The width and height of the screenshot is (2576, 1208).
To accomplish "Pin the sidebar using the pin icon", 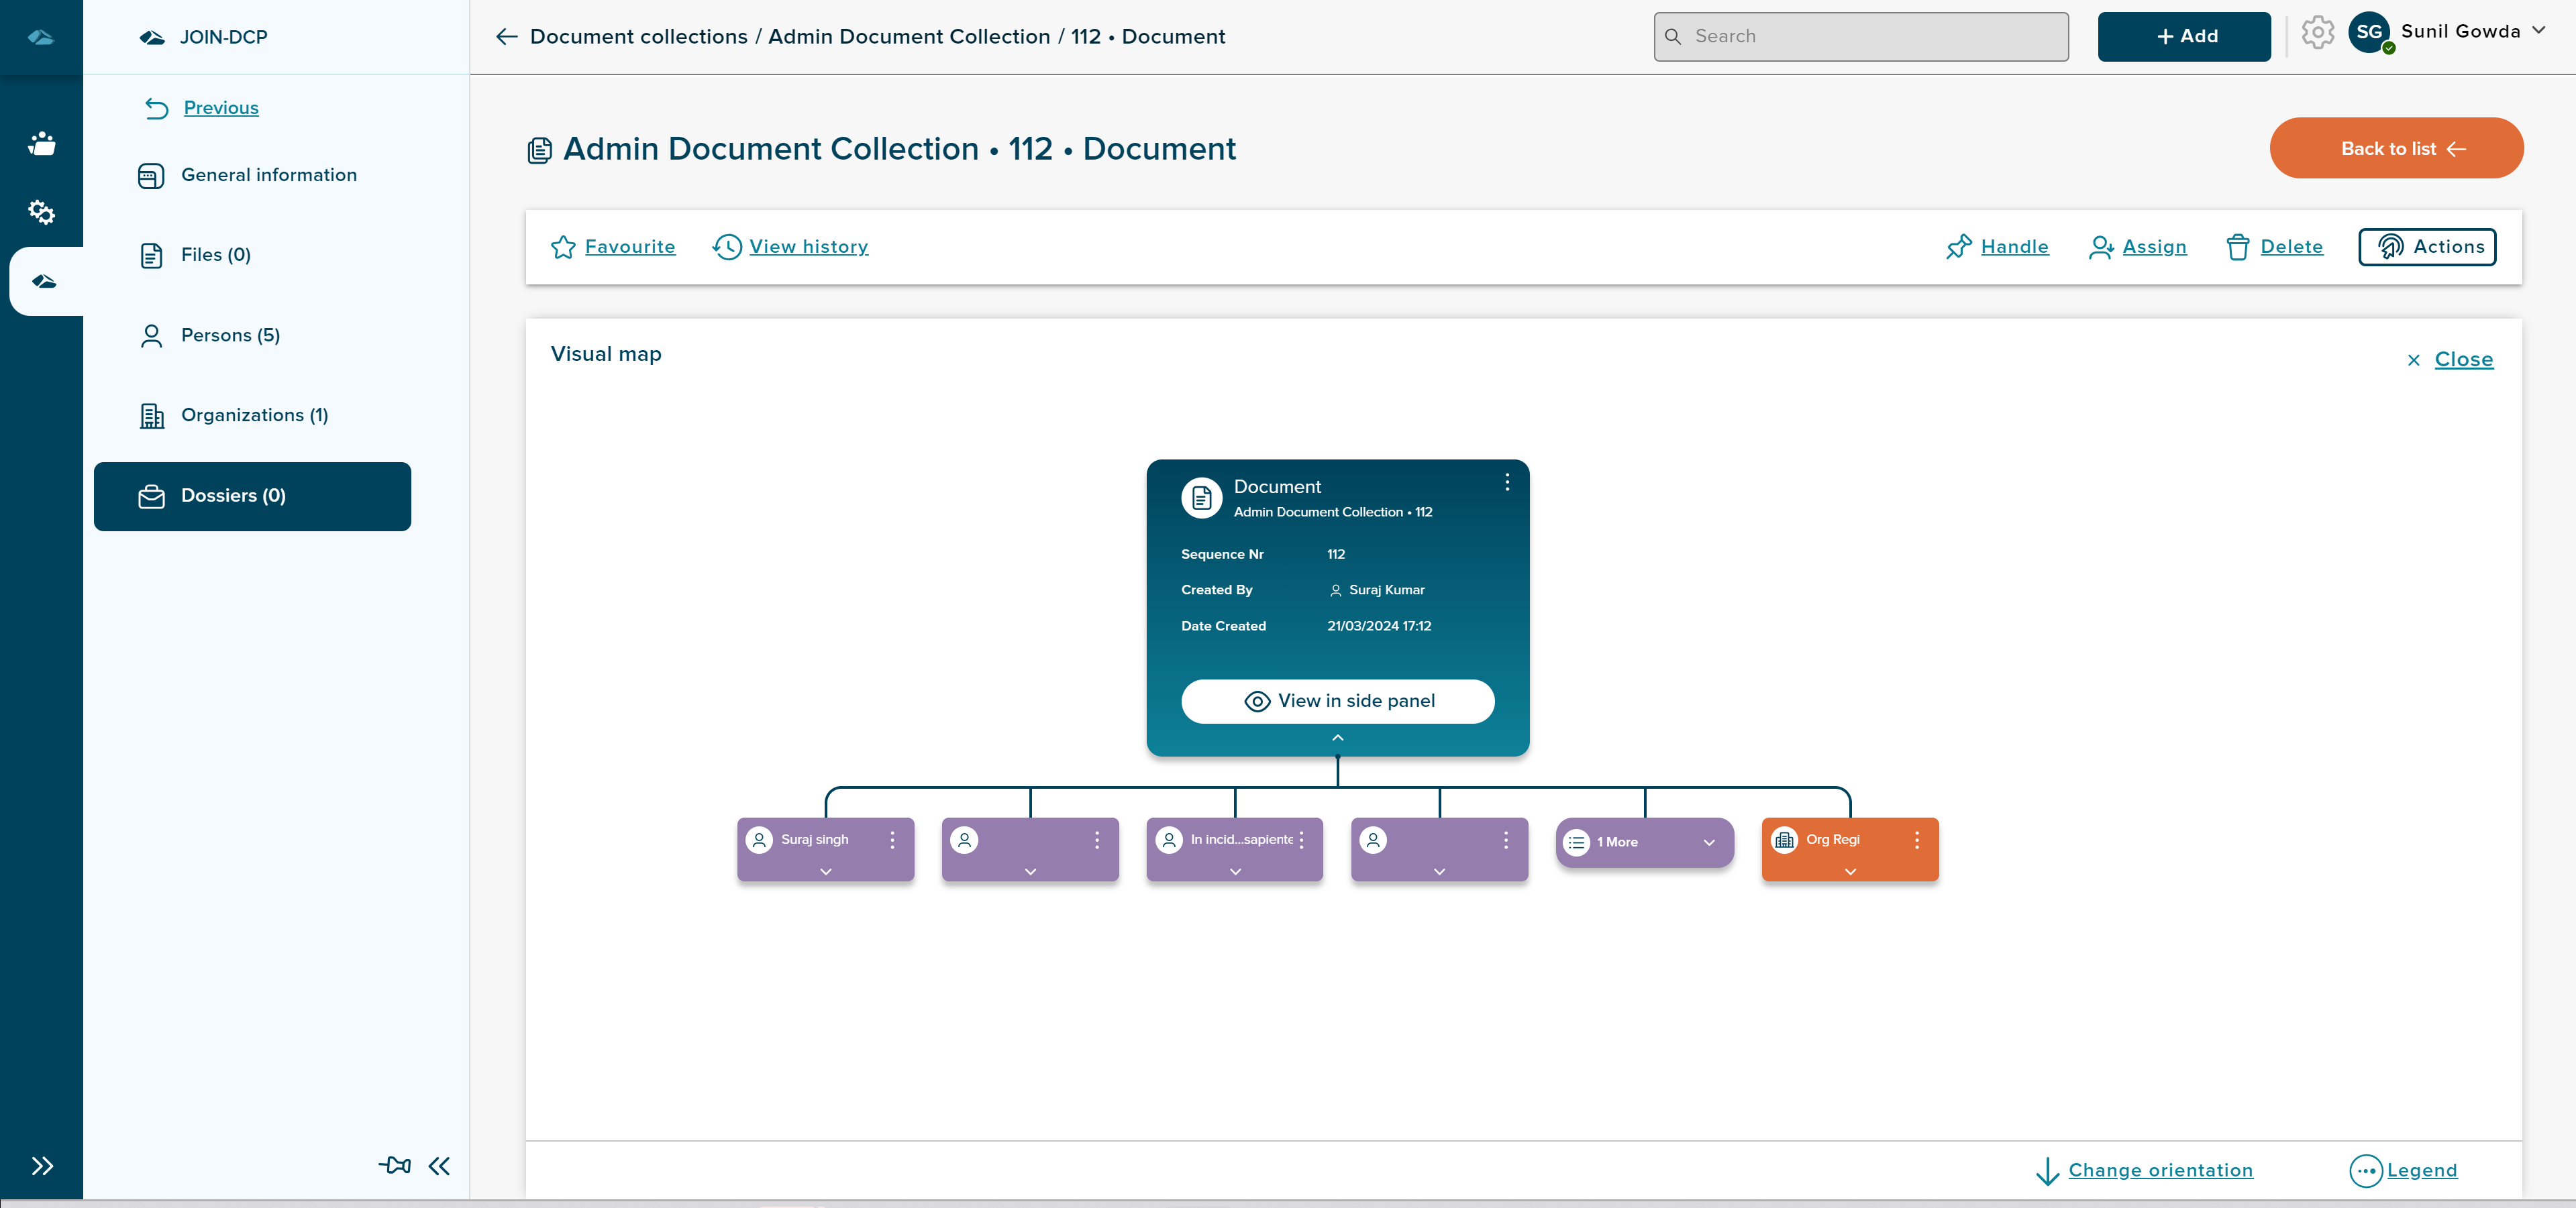I will pyautogui.click(x=394, y=1165).
